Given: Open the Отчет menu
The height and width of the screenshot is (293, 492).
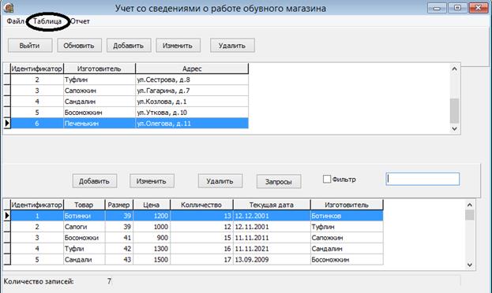Looking at the screenshot, I should click(80, 21).
